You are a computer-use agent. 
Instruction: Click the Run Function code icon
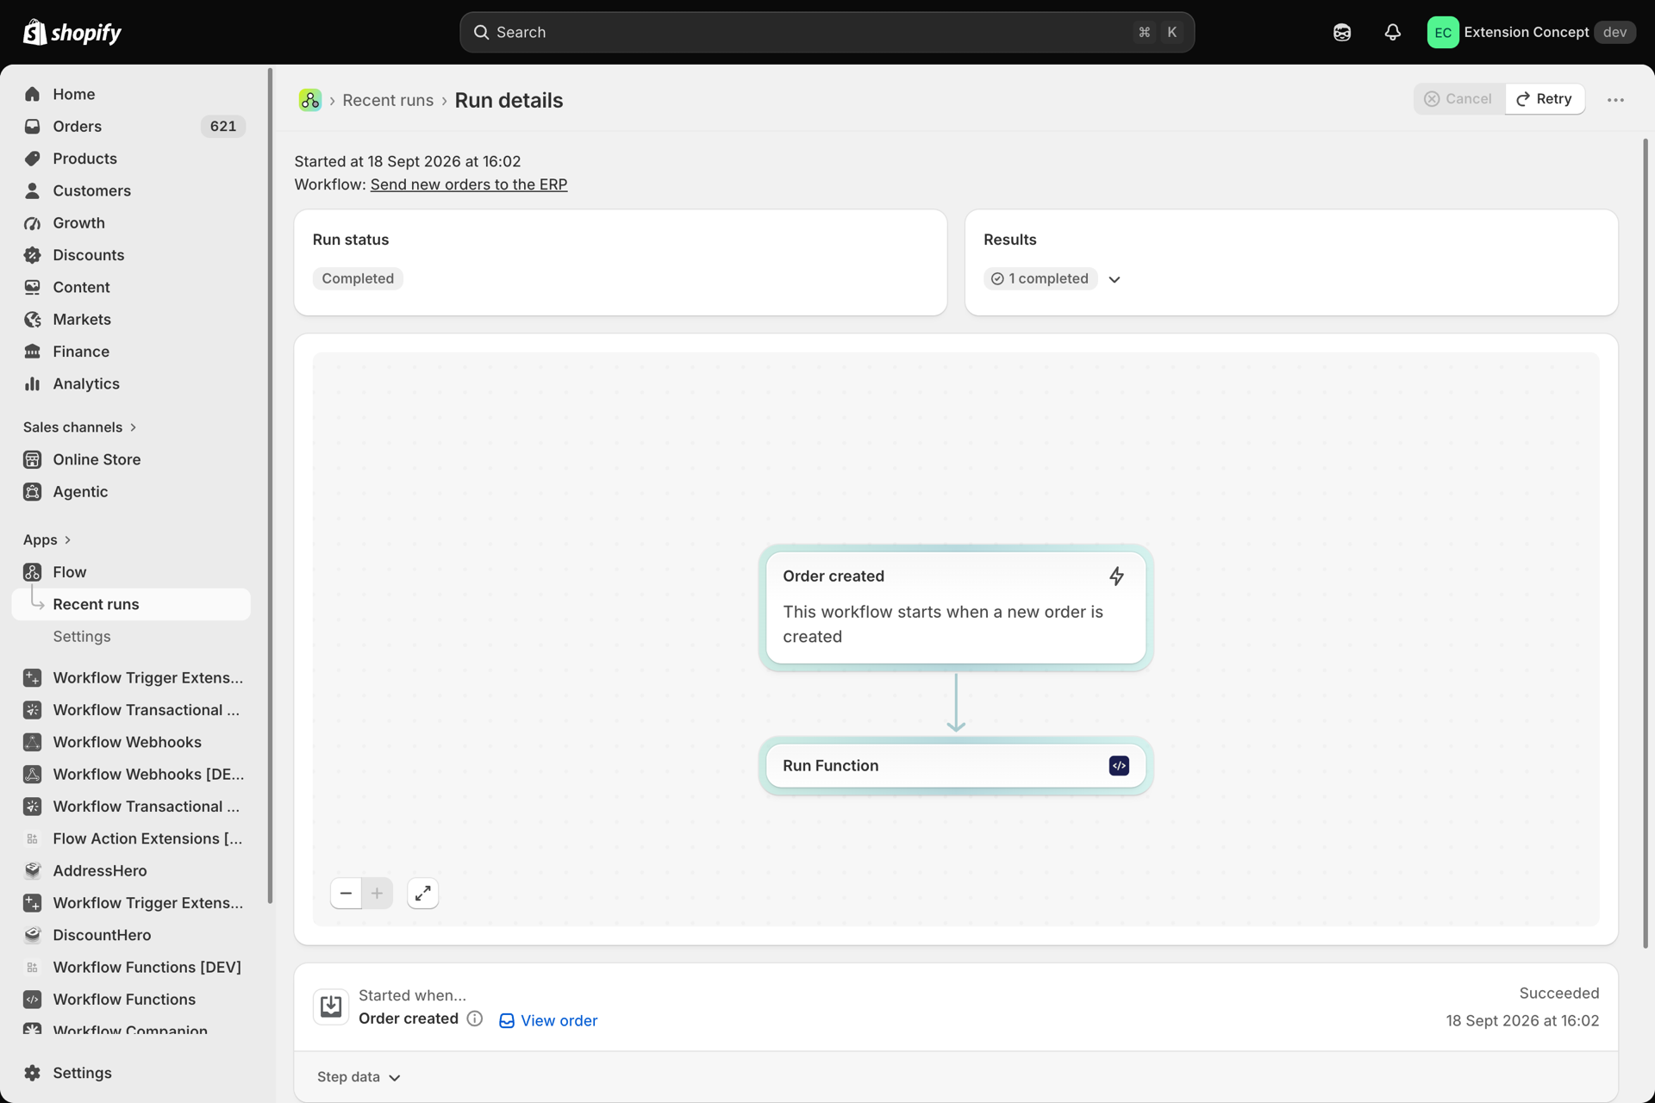[1119, 765]
